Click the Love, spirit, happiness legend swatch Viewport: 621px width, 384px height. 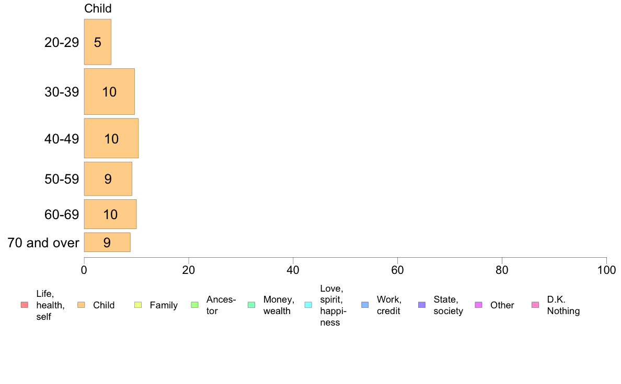[x=308, y=305]
